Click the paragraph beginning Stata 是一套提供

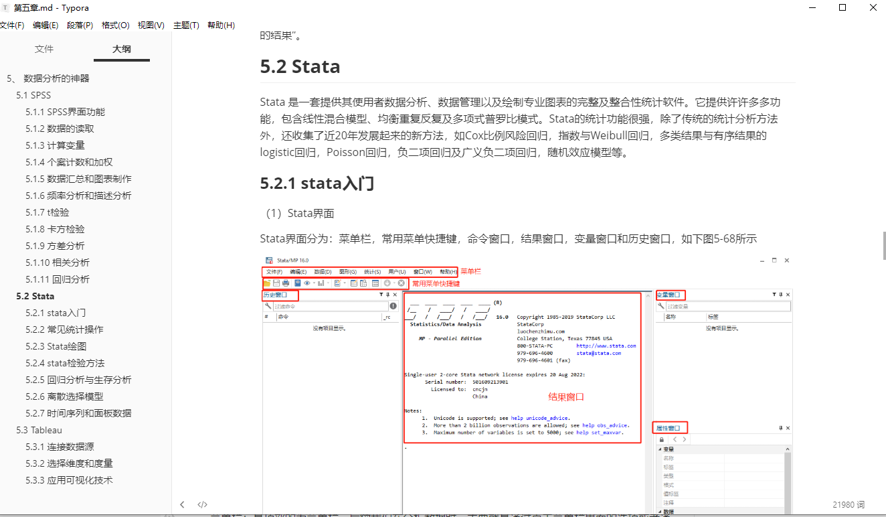click(522, 127)
